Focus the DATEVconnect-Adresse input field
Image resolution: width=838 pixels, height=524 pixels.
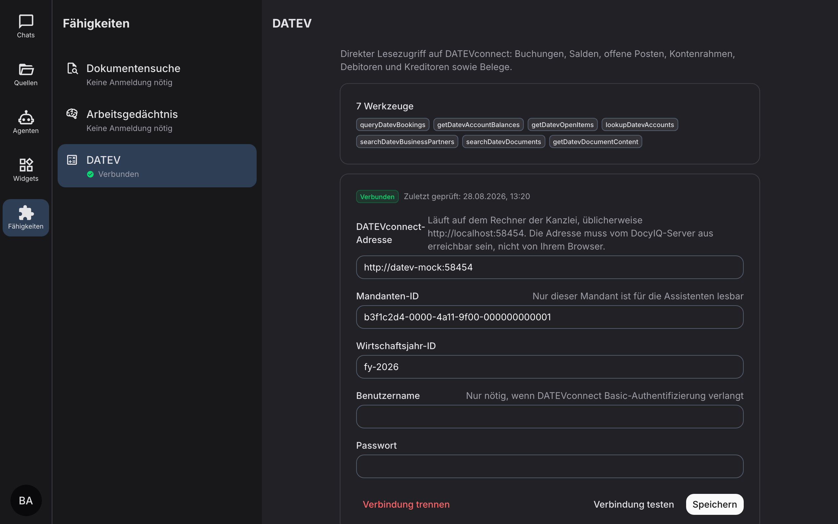pos(550,267)
